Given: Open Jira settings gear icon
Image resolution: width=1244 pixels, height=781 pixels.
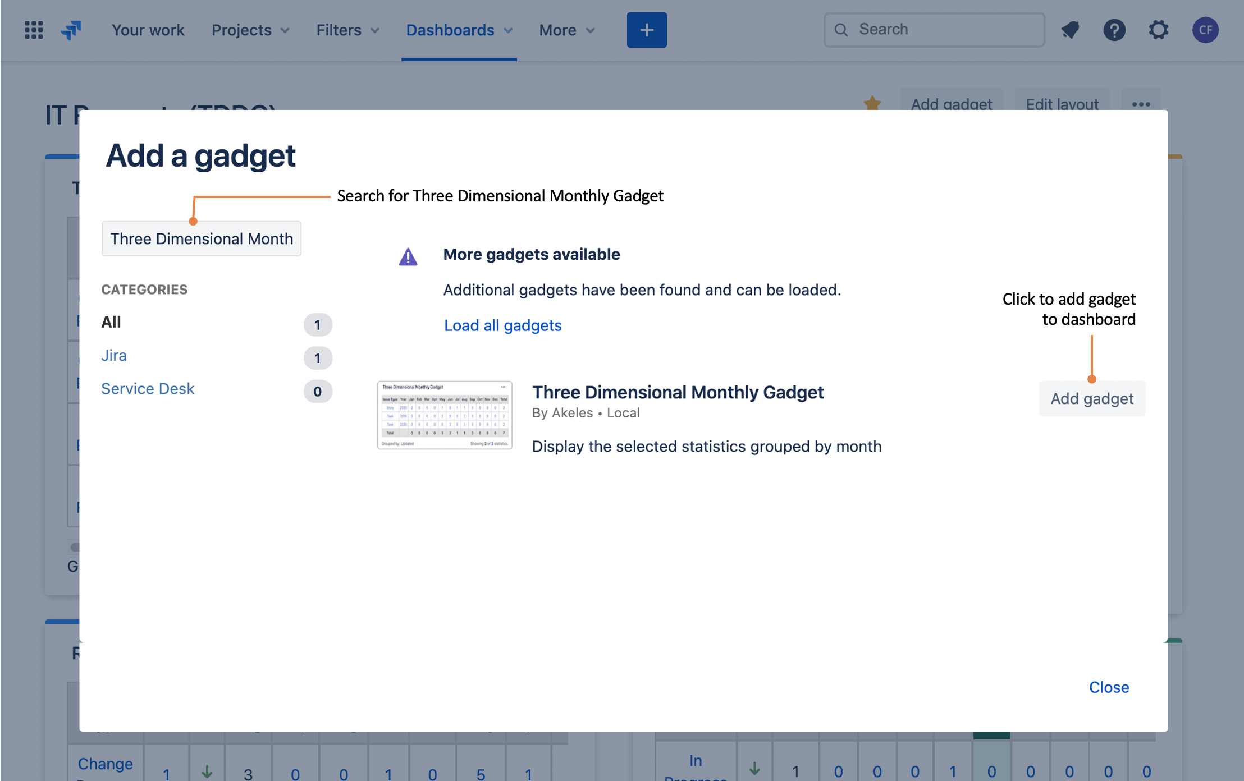Looking at the screenshot, I should pos(1159,30).
